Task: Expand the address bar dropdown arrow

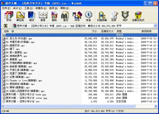Action: tap(155, 26)
